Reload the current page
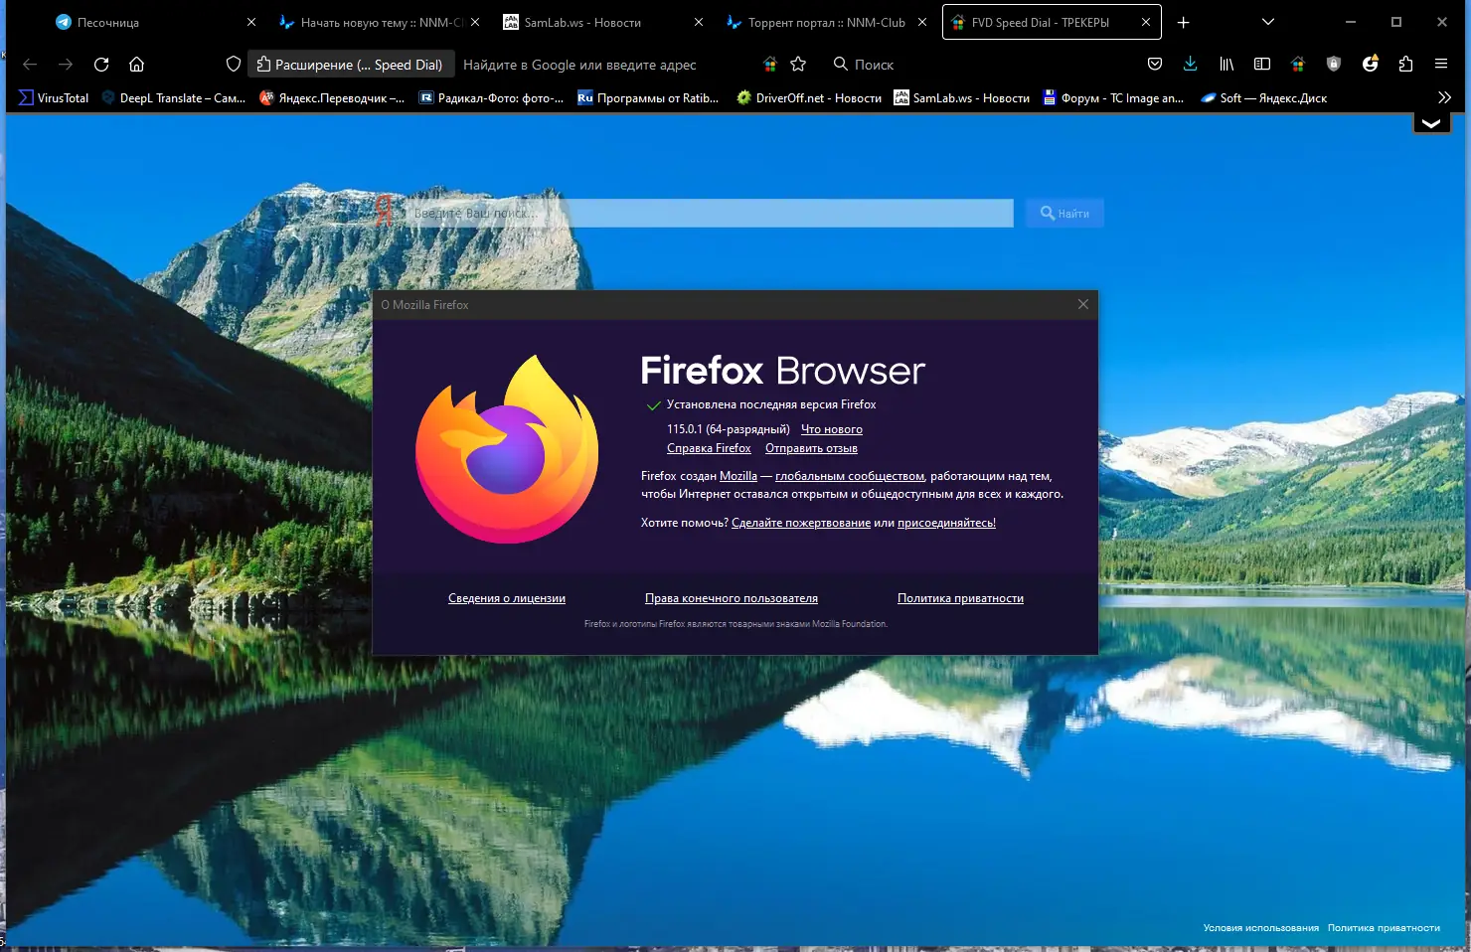Image resolution: width=1471 pixels, height=952 pixels. pyautogui.click(x=101, y=65)
